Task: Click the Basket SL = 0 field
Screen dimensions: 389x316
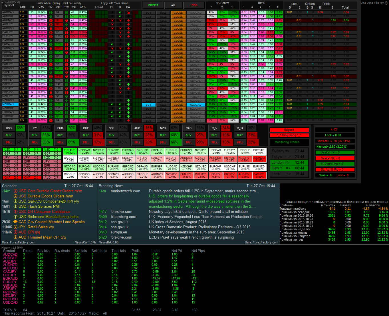Action: [335, 158]
